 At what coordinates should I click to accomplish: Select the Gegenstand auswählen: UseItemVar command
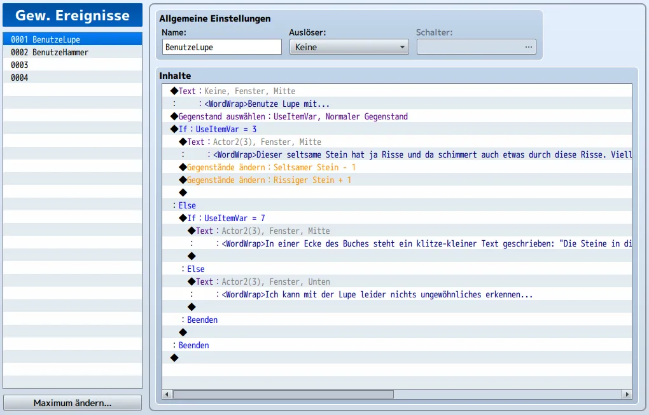tap(397, 116)
